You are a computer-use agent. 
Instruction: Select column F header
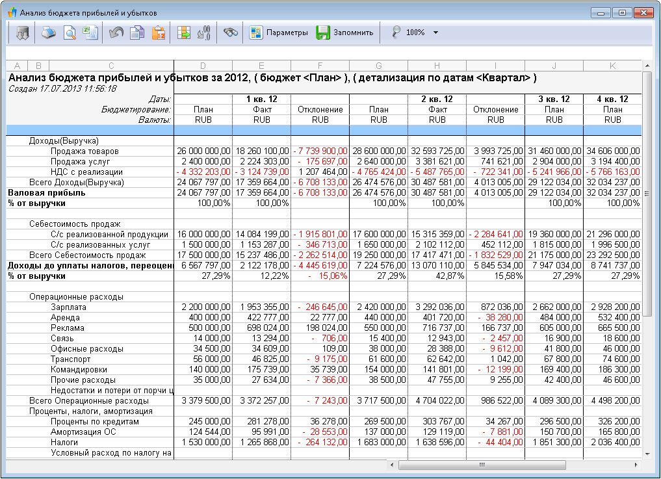pyautogui.click(x=320, y=66)
